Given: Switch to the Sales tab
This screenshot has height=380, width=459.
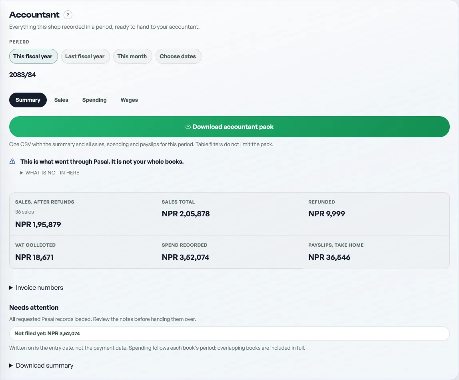Looking at the screenshot, I should [61, 100].
